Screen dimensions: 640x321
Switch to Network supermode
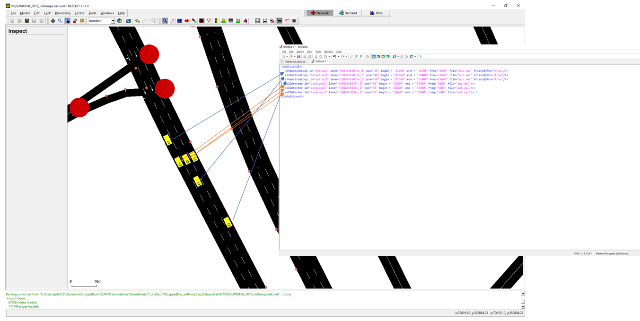coord(320,13)
